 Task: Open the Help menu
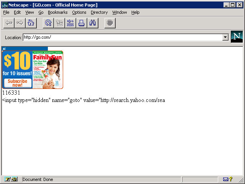tap(135, 12)
